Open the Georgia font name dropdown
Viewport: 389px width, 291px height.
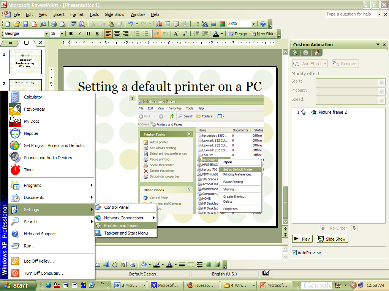pos(46,34)
